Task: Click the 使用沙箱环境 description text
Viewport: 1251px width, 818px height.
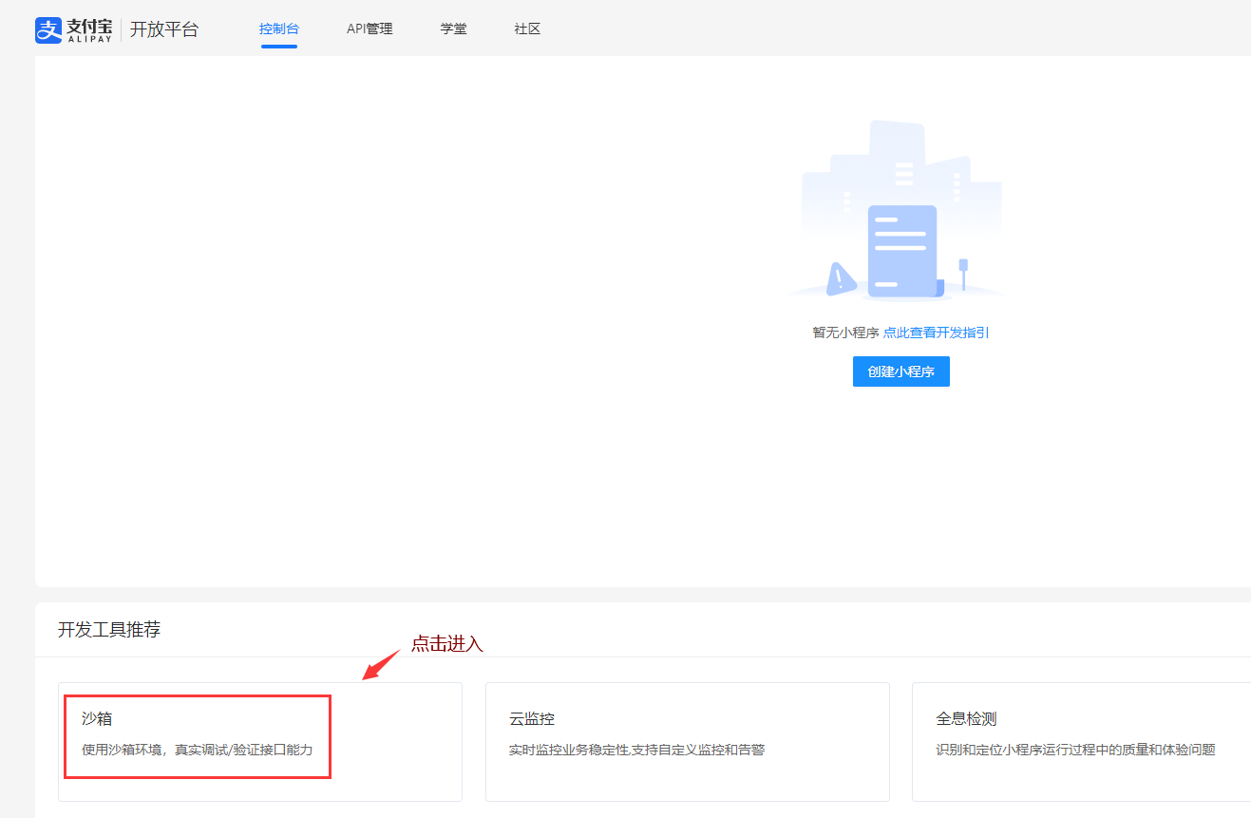Action: 197,750
